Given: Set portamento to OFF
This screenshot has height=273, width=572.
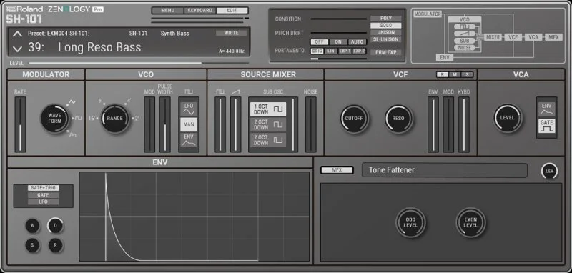Looking at the screenshot, I should [x=319, y=42].
